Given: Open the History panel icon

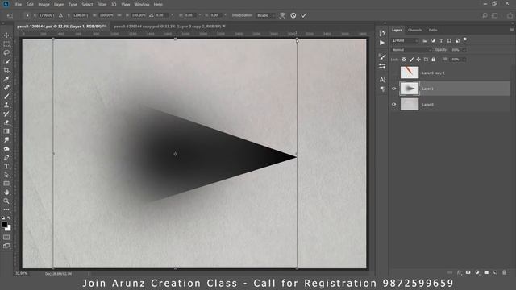Looking at the screenshot, I should (381, 33).
